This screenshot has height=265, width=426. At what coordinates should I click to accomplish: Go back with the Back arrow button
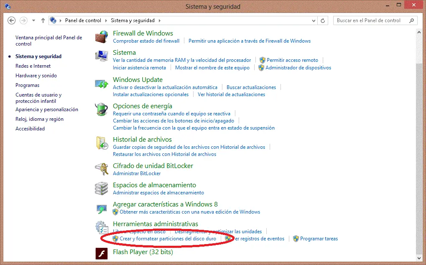point(11,20)
